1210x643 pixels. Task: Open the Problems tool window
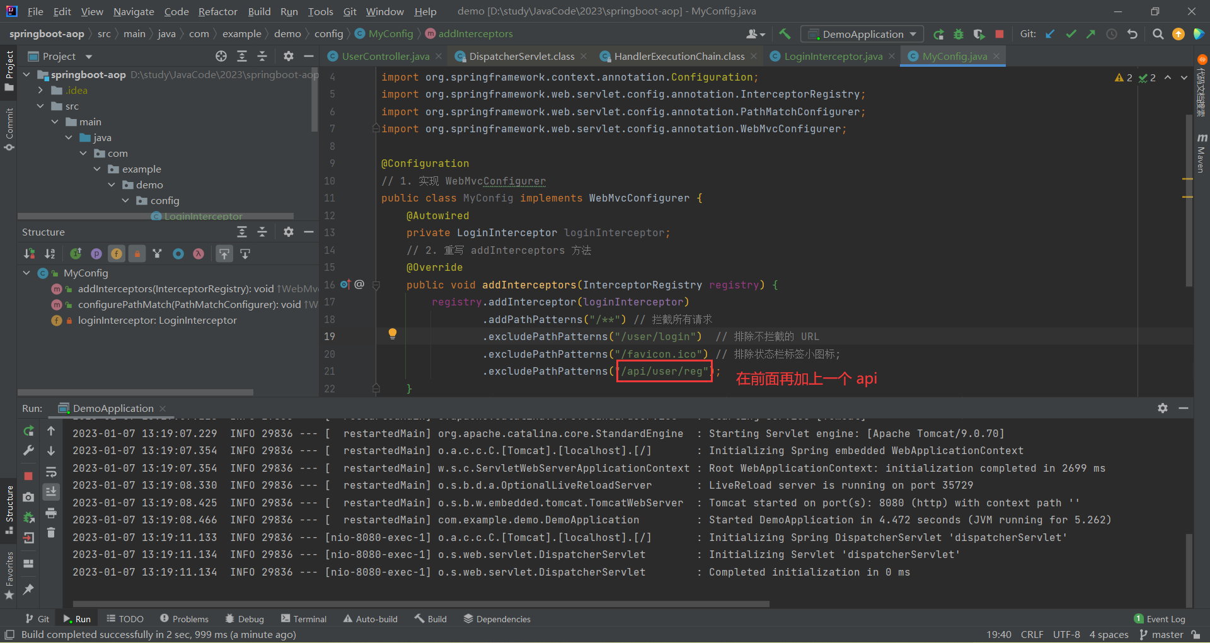point(184,619)
